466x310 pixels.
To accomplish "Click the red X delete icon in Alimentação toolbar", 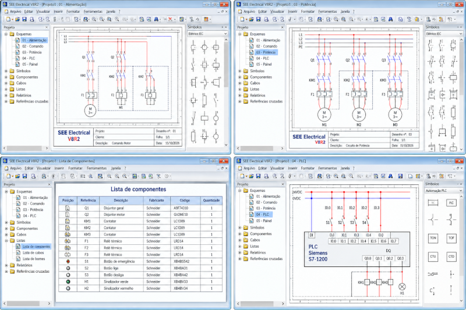I will tap(170, 19).
